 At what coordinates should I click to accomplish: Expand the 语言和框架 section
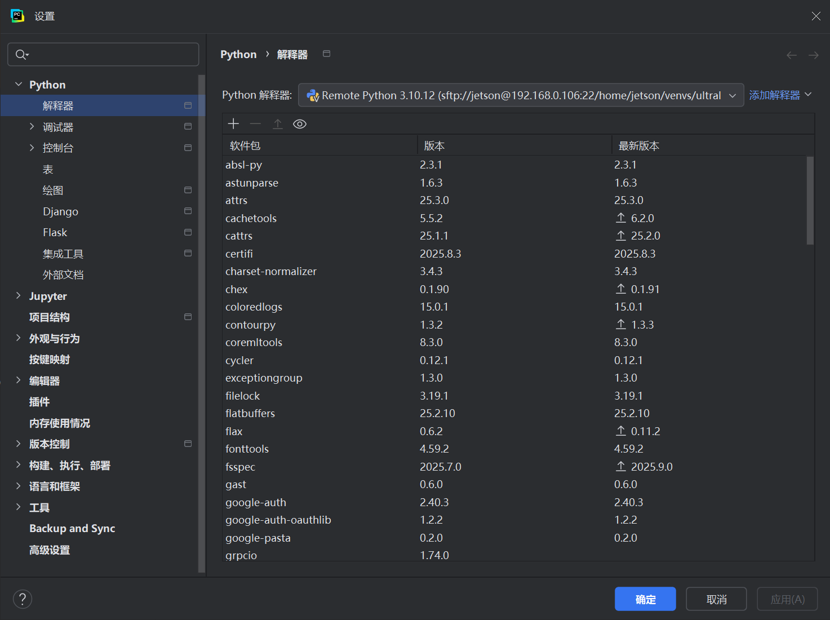[18, 486]
